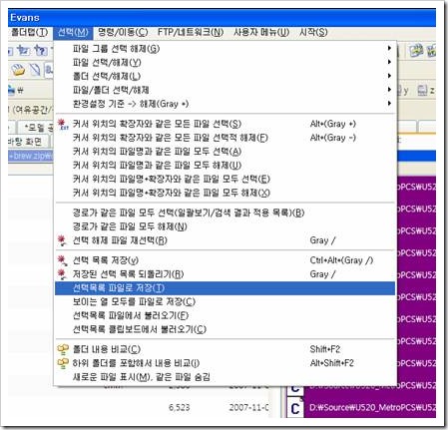448x430 pixels.
Task: Click the star icon beside 저장된 선택 목록 되돌리기
Action: tap(62, 274)
